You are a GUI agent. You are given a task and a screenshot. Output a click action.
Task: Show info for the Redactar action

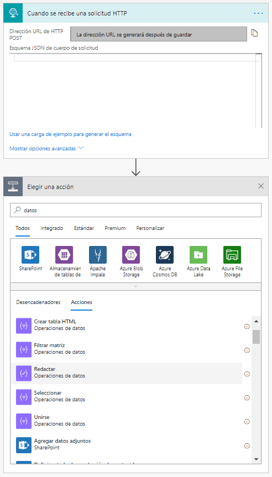[247, 374]
